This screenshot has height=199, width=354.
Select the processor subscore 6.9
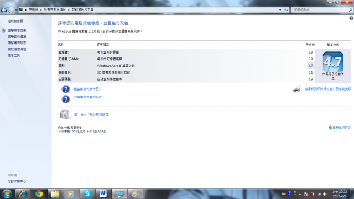310,53
